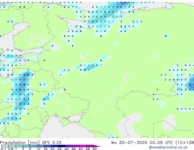194x150 pixels.
Task: Click the '25' legend scale label
Action: coord(59,149)
